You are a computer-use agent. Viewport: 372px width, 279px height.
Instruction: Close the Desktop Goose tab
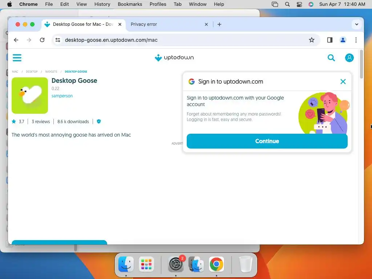tap(120, 24)
